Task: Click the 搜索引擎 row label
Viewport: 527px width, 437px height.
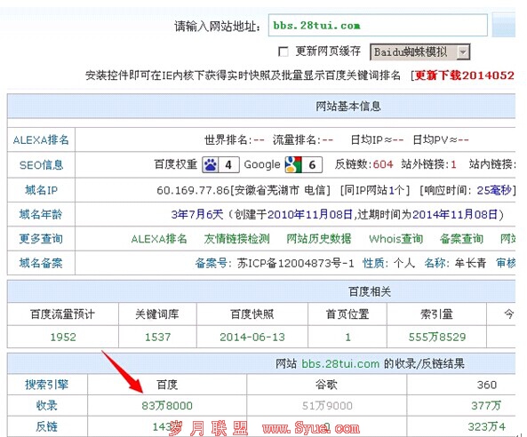Action: pos(46,385)
